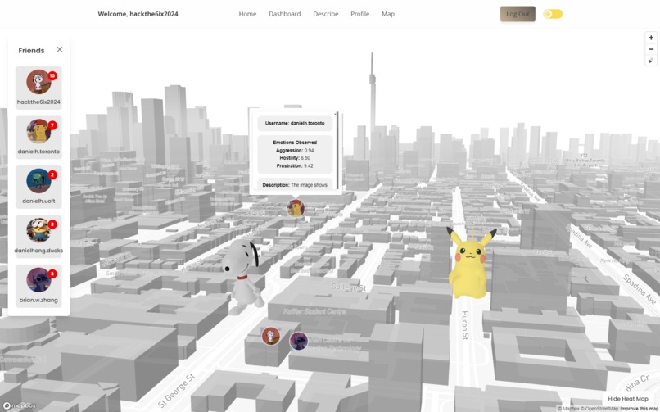This screenshot has width=660, height=412.
Task: Navigate to the Profile page
Action: [359, 14]
